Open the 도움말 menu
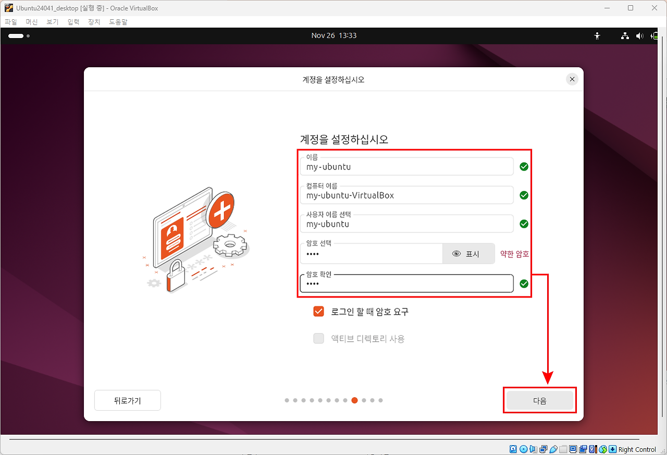The height and width of the screenshot is (455, 667). point(118,22)
